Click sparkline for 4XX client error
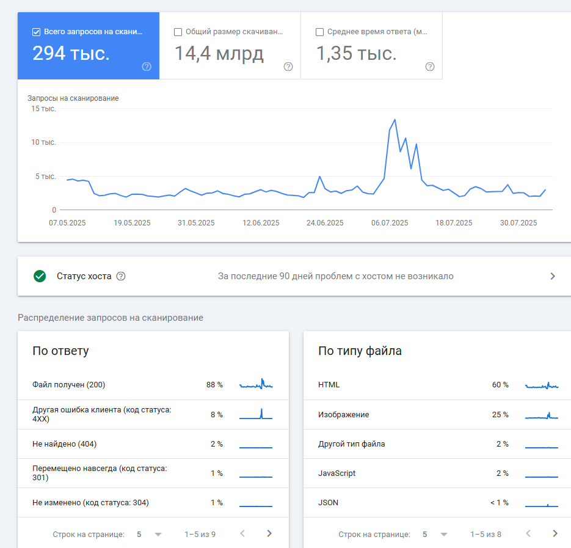571x548 pixels. 256,414
